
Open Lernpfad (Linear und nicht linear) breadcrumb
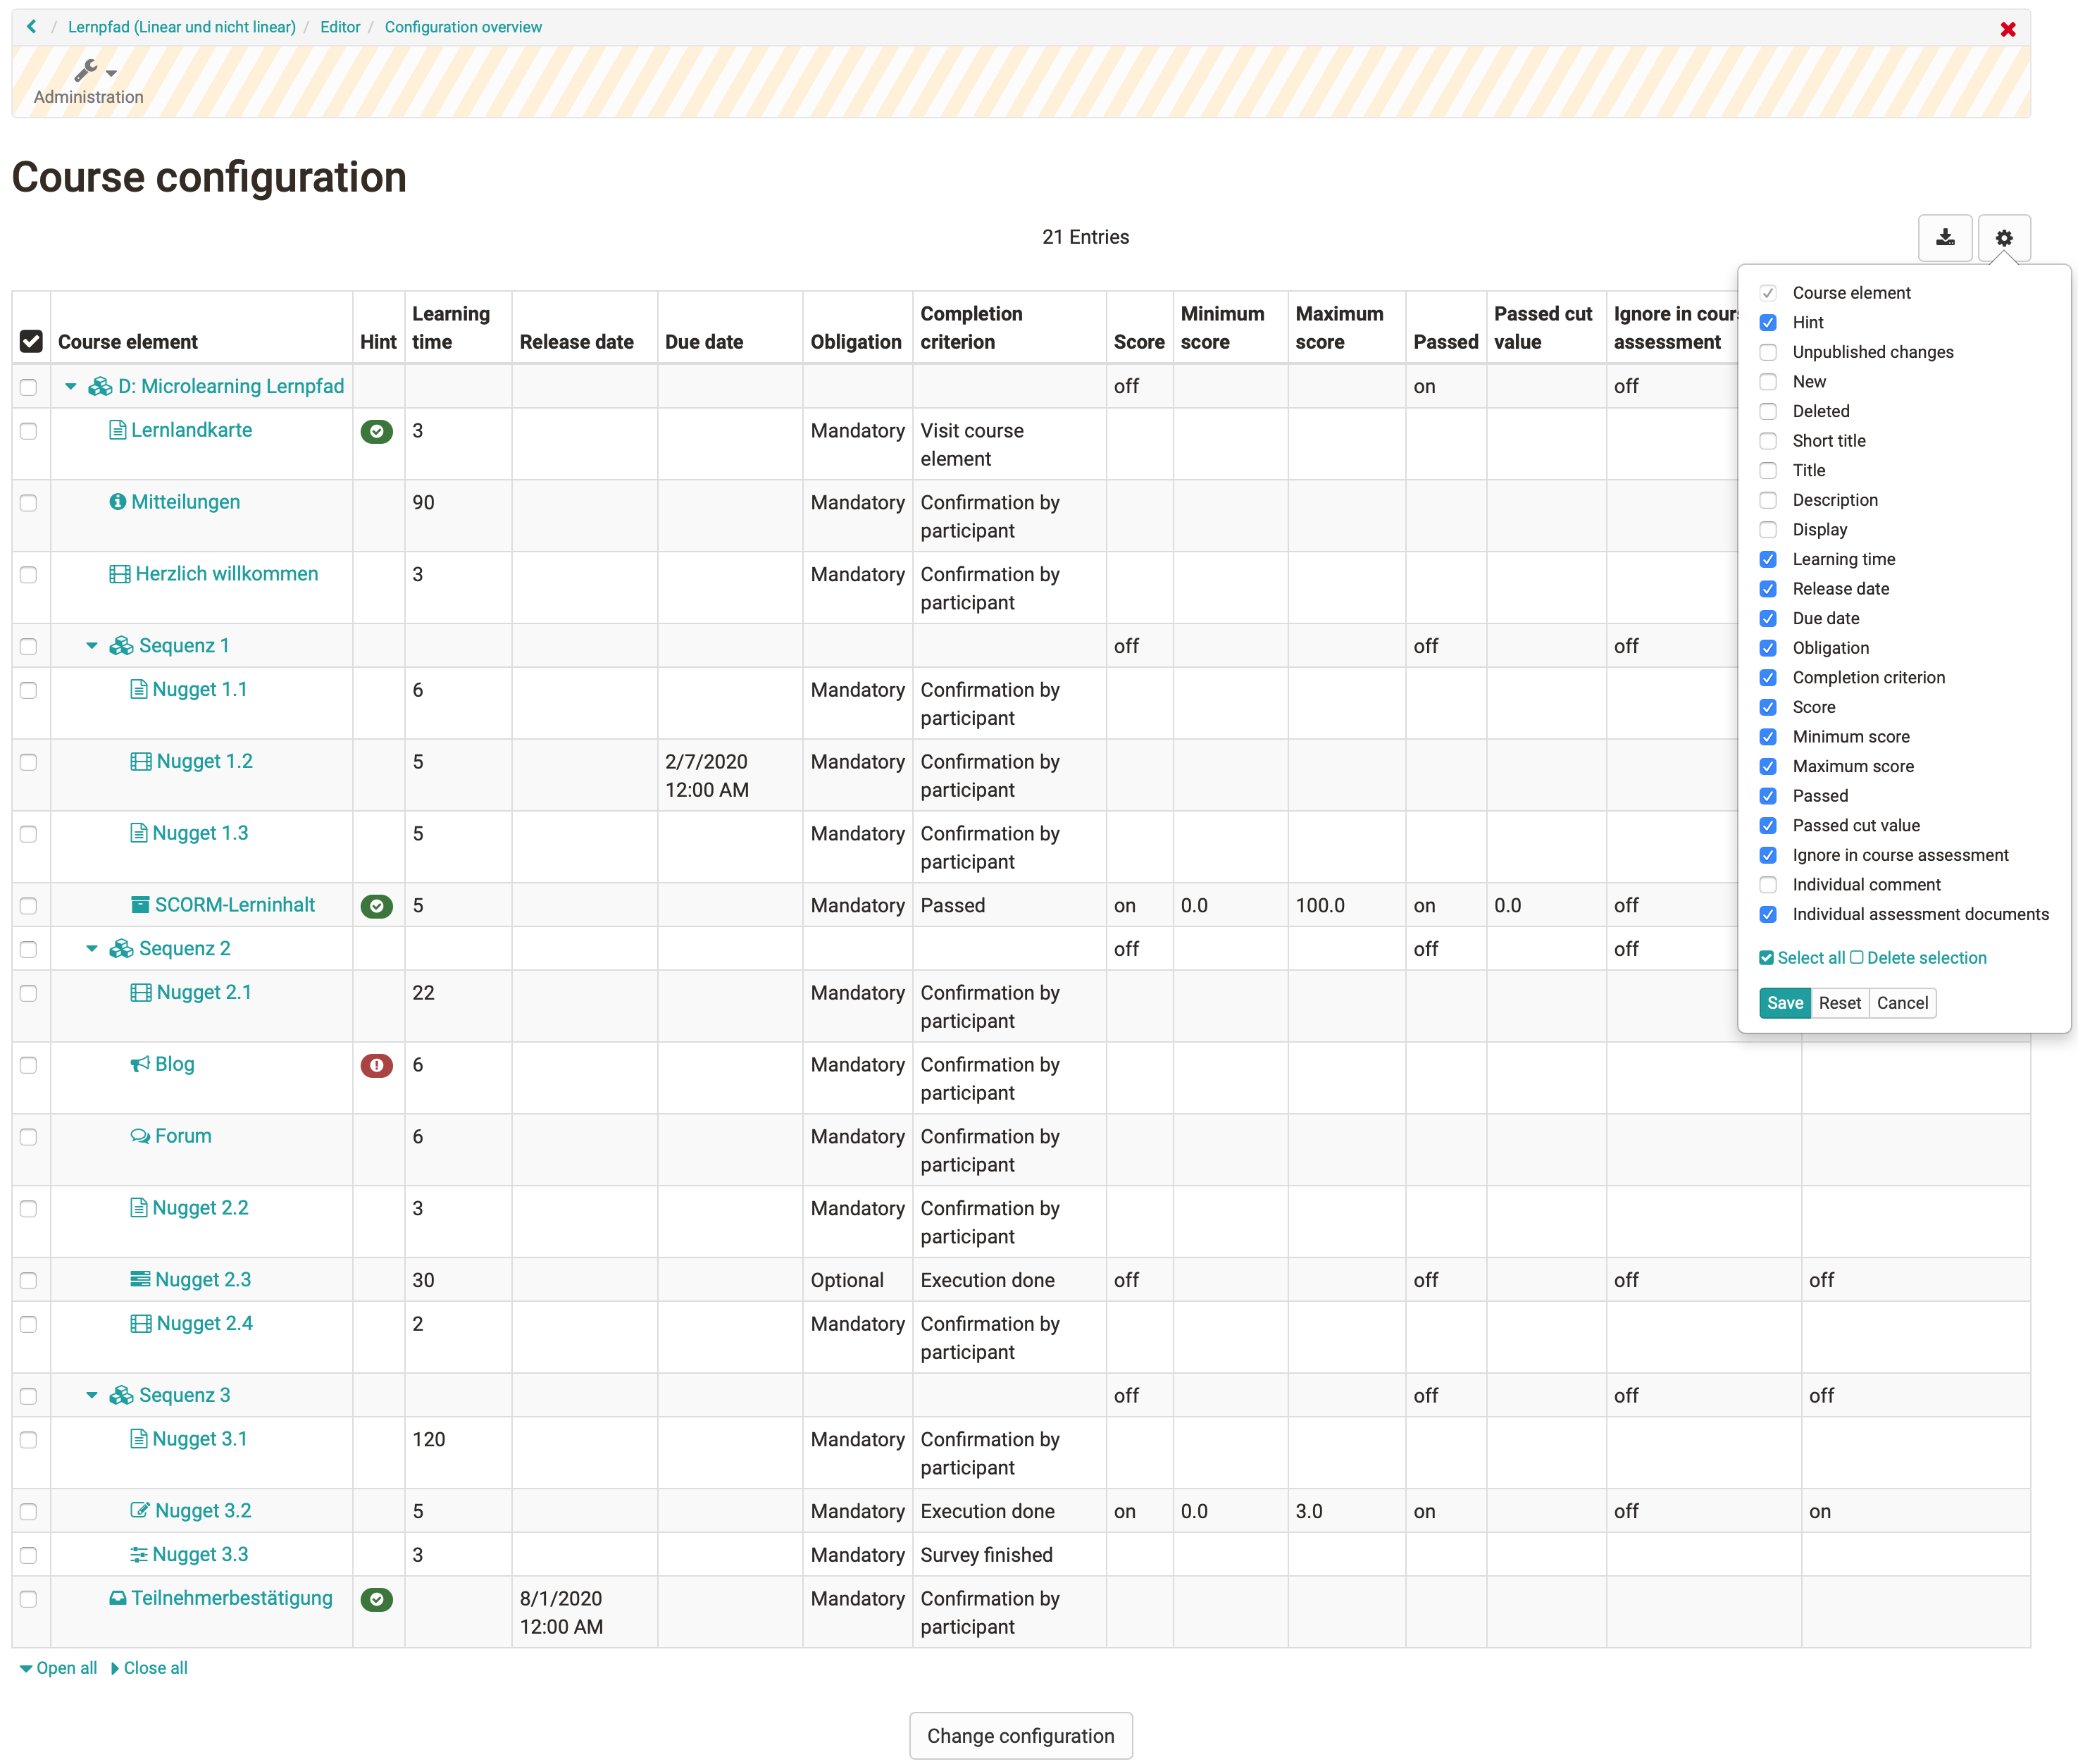pos(182,27)
